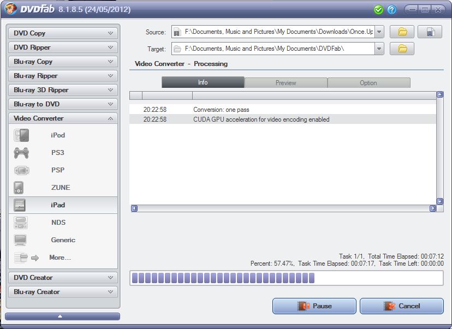
Task: Browse for a source folder via the folder icon
Action: point(402,32)
